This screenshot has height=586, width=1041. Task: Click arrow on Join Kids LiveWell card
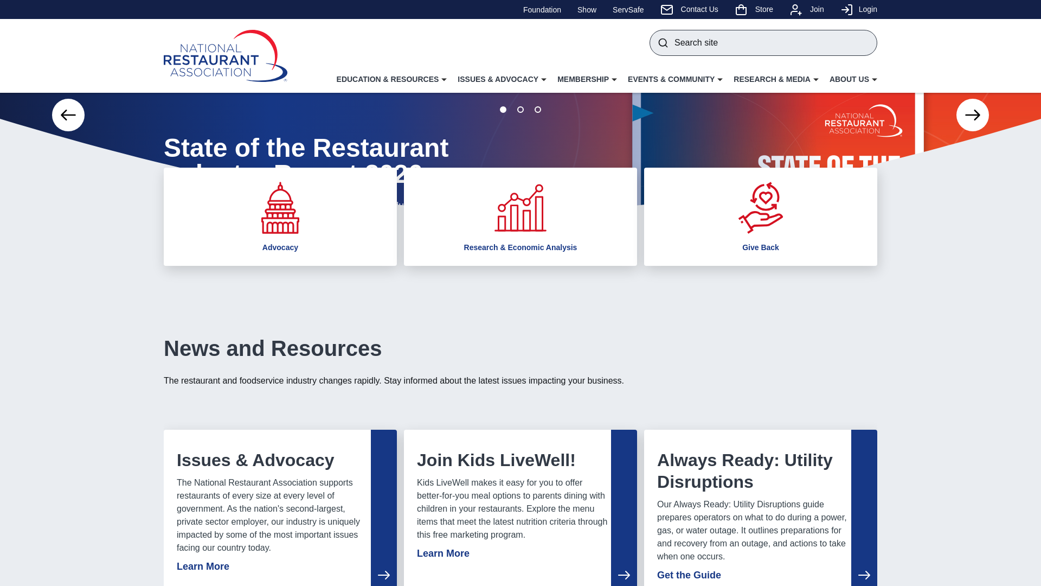click(624, 575)
